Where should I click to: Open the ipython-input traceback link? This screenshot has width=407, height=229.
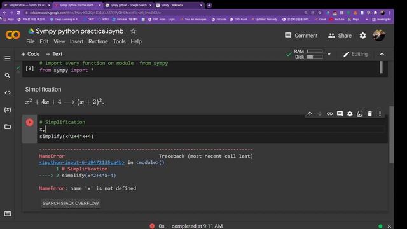81,163
